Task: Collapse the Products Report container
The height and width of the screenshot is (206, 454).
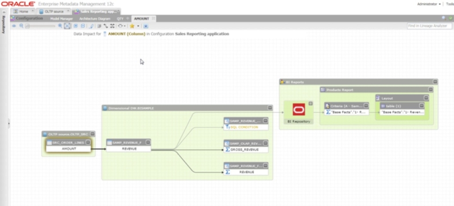Action: point(431,89)
